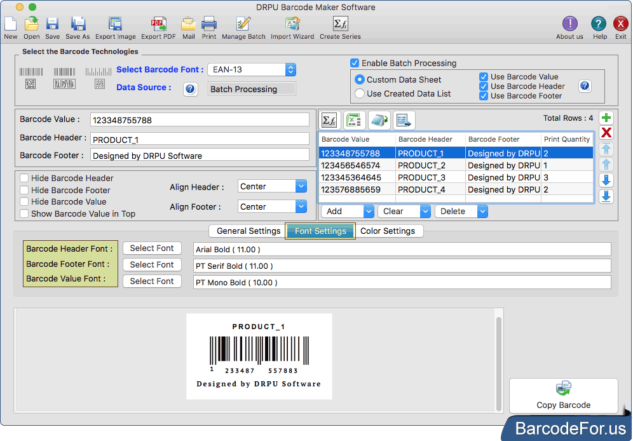This screenshot has width=633, height=441.
Task: Uncheck Use Barcode Header
Action: 483,86
